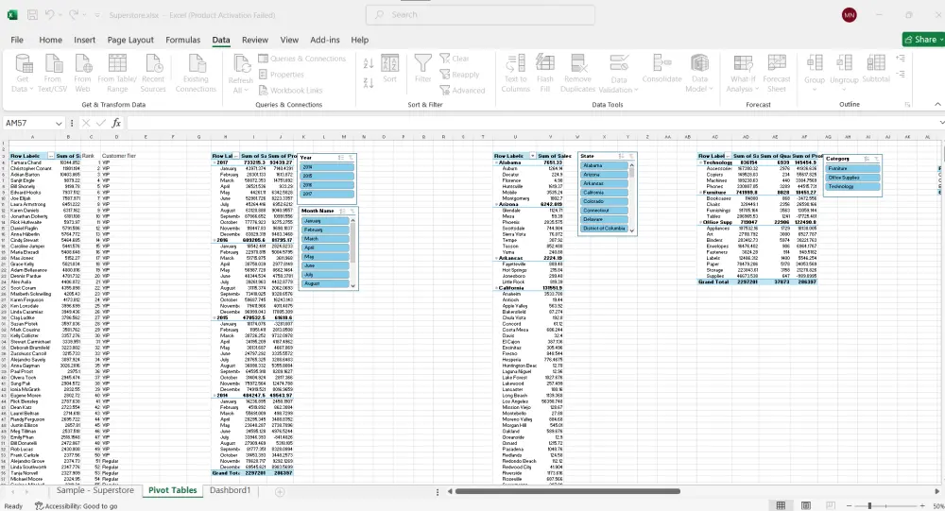
Task: Open the Name Box dropdown arrow
Action: pyautogui.click(x=59, y=123)
